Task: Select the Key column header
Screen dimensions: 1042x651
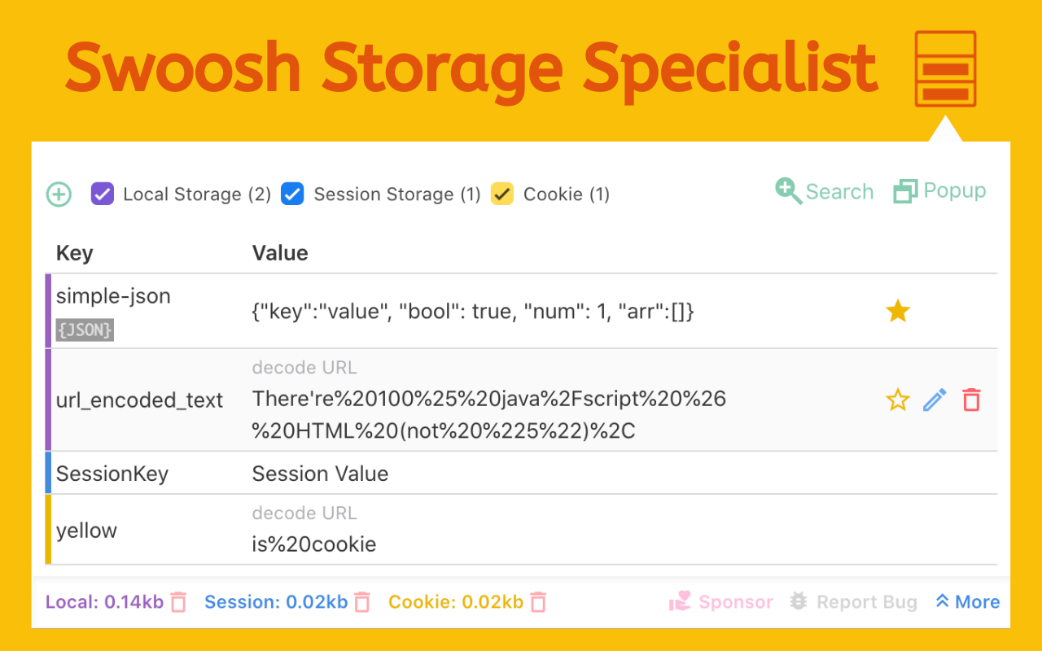Action: (74, 253)
